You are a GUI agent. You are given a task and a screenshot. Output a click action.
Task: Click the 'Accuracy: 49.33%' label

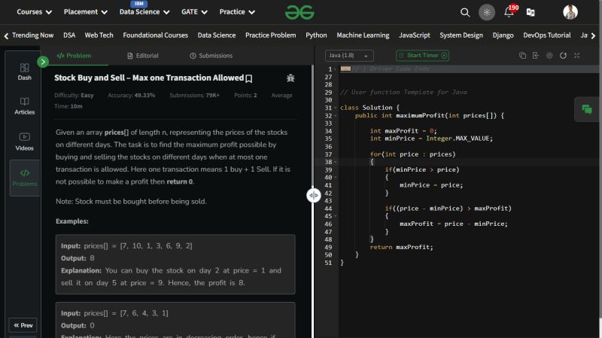point(131,96)
